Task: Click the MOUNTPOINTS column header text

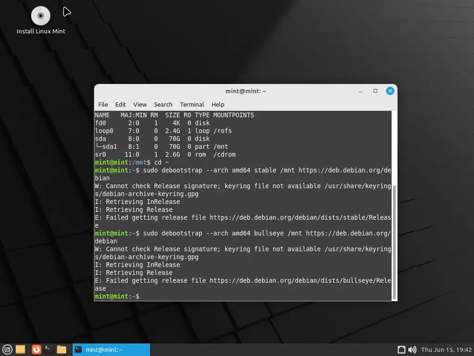Action: pos(233,115)
